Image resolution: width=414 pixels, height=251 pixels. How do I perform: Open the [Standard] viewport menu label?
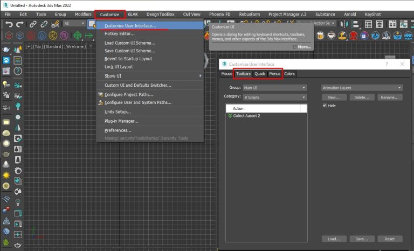click(x=53, y=46)
